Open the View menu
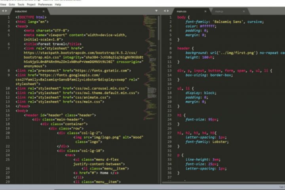The height and width of the screenshot is (190, 285). [x=3, y=4]
